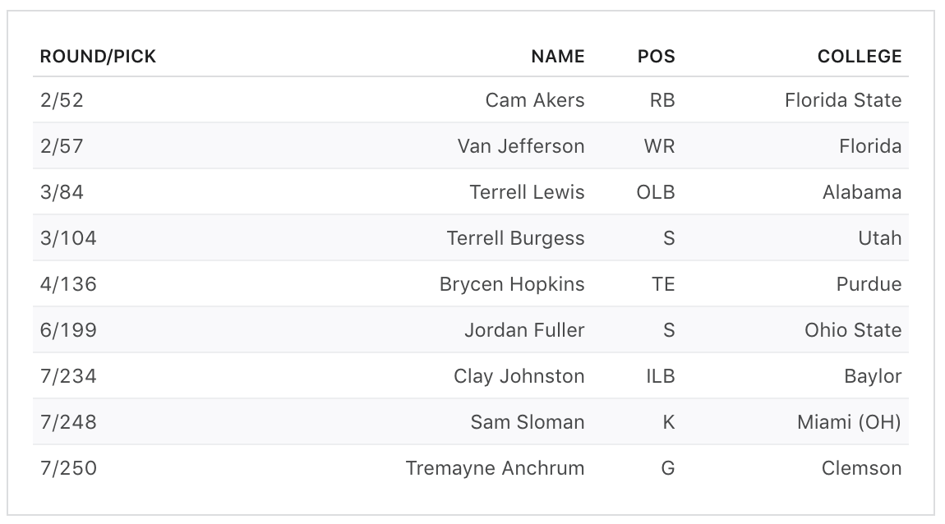Click kicker Sam Sloman's name
Viewport: 945px width, 524px height.
coord(528,422)
